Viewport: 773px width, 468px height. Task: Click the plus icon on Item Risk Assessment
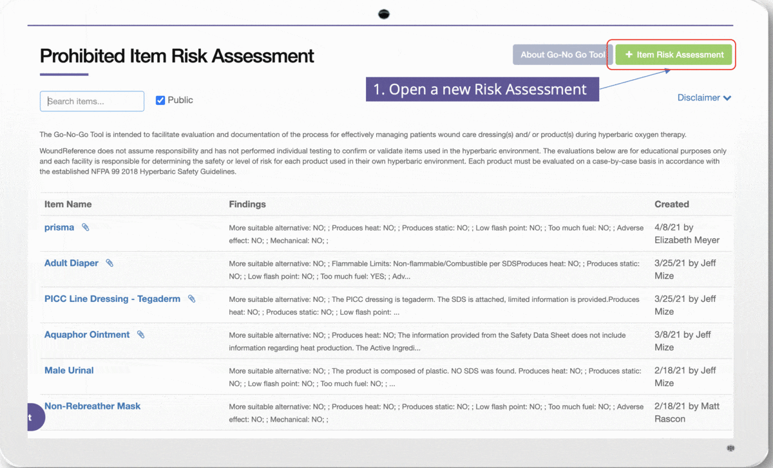(627, 54)
